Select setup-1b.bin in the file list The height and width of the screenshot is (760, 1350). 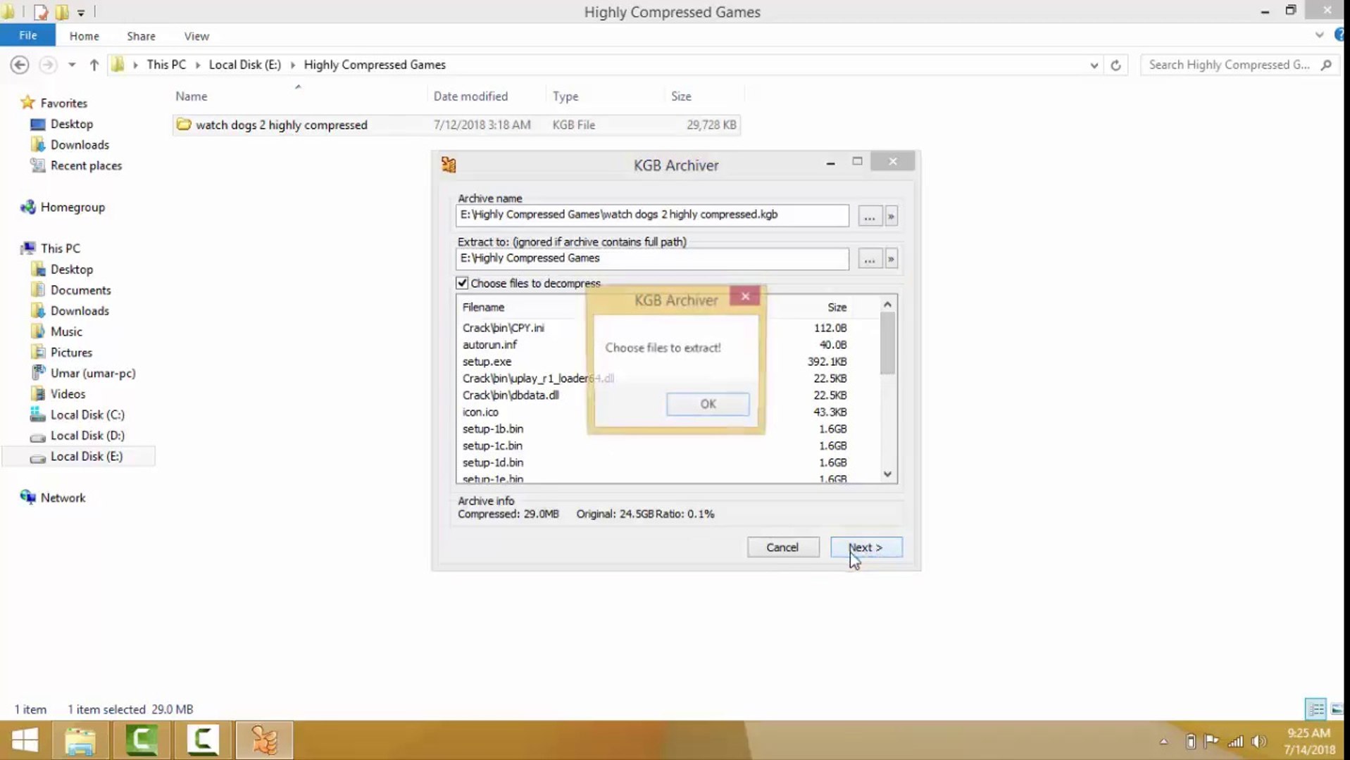(493, 429)
